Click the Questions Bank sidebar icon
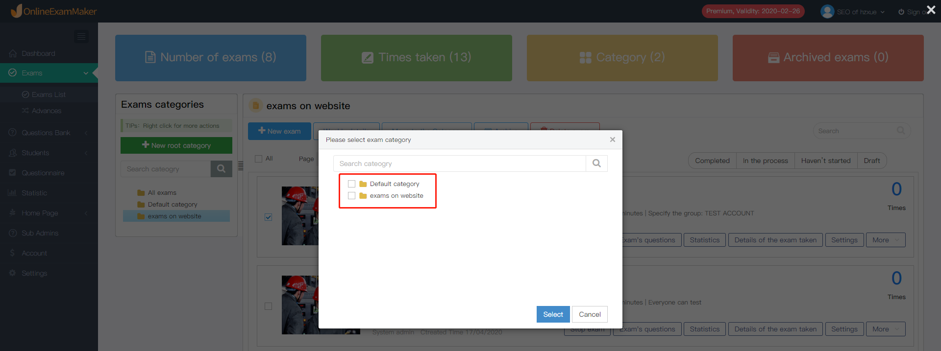Viewport: 941px width, 351px height. (x=13, y=133)
